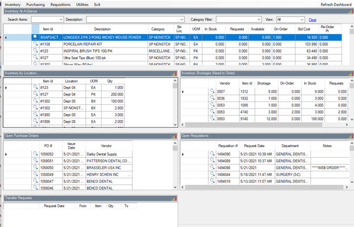This screenshot has width=354, height=227.
Task: Select SURGERY (3-C) department cell
Action: point(293,174)
